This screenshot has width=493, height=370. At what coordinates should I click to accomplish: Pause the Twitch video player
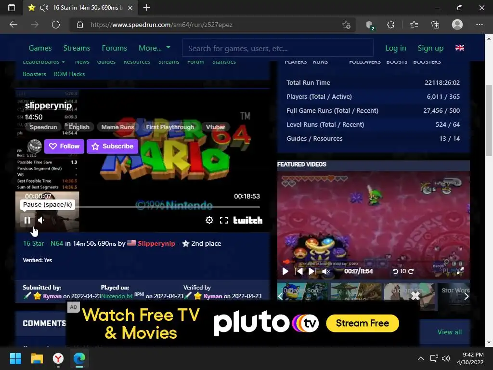27,220
